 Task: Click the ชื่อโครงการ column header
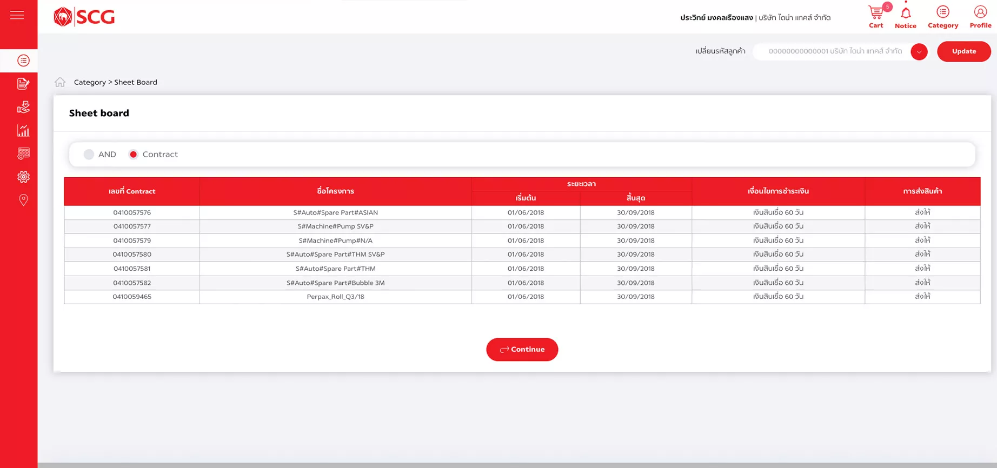(336, 191)
